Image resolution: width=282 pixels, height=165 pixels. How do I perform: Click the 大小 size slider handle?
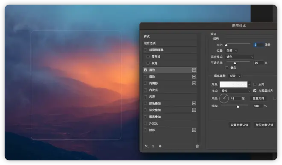point(226,45)
